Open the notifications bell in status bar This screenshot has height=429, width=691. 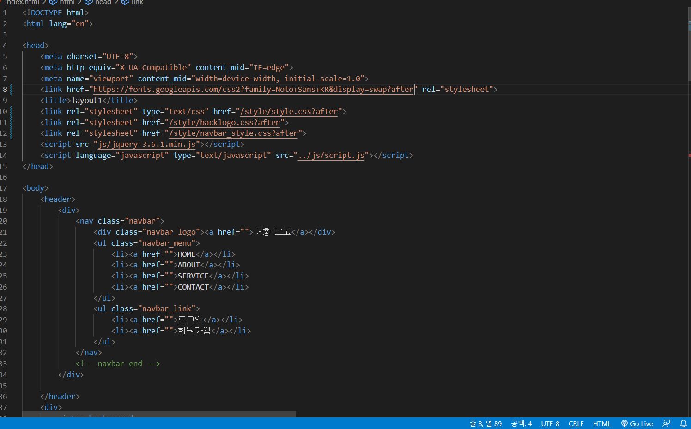[x=684, y=423]
